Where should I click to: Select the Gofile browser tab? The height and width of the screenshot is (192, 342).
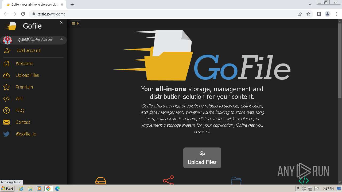pos(34,5)
